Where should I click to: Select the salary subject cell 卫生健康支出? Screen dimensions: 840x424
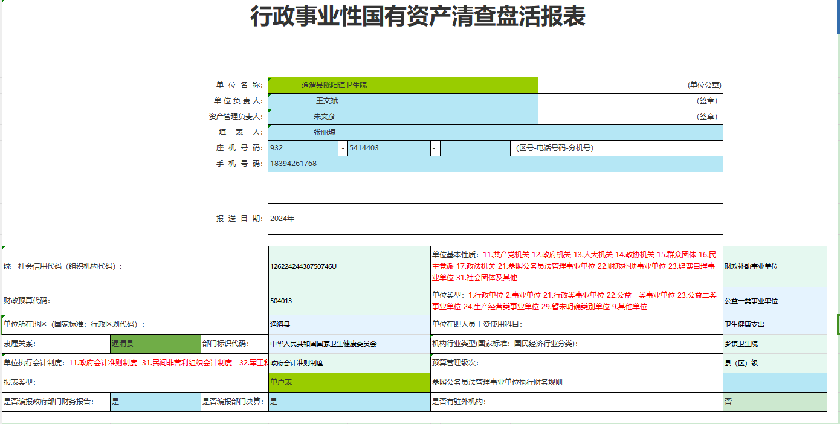point(774,324)
